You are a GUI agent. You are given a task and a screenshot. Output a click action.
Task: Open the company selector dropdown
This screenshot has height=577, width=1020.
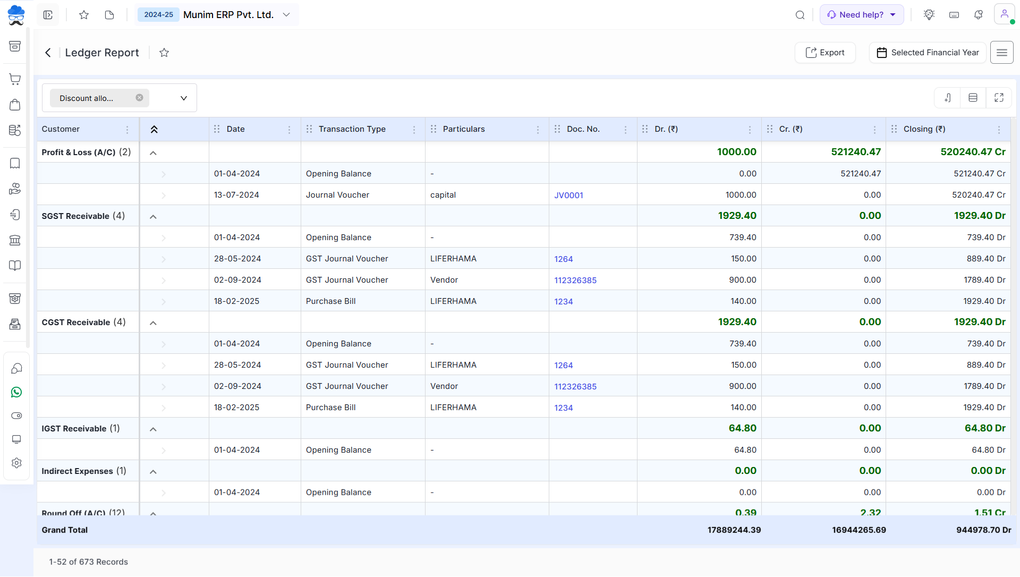coord(286,15)
